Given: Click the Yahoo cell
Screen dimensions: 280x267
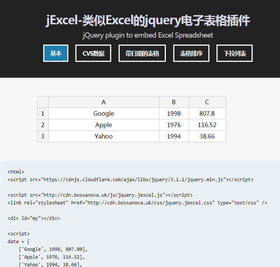Looking at the screenshot, I should click(x=104, y=136).
